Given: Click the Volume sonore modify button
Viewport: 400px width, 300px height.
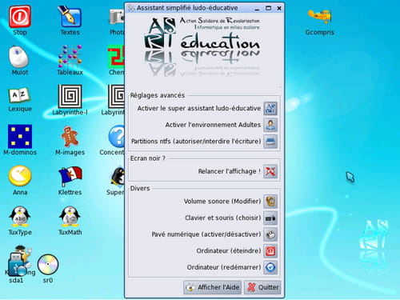Looking at the screenshot, I should point(270,202).
